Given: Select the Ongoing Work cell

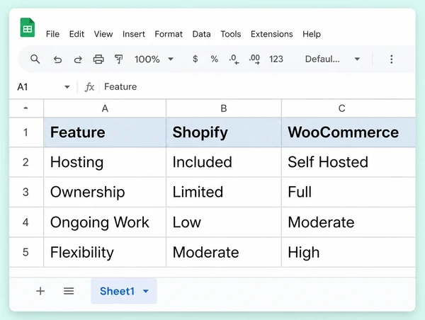Looking at the screenshot, I should click(105, 222).
